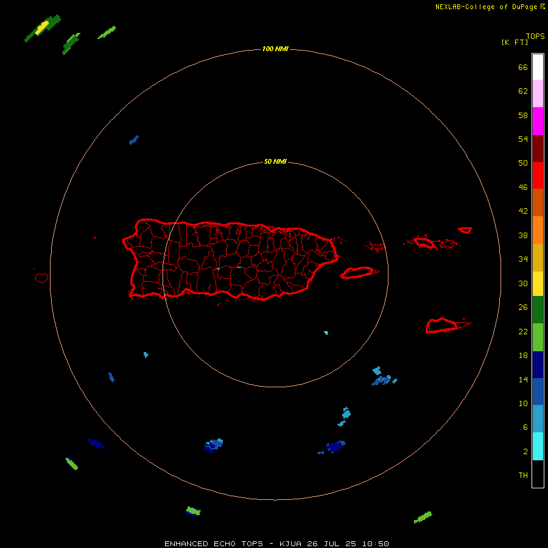Click the legend value "66"
Image resolution: width=548 pixels, height=548 pixels.
coord(523,67)
